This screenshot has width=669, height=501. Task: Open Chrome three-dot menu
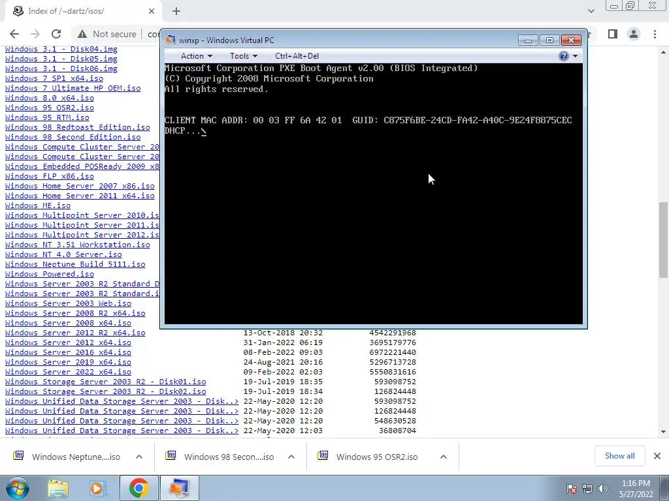point(655,34)
